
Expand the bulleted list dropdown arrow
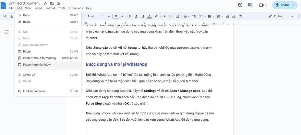tap(214, 16)
